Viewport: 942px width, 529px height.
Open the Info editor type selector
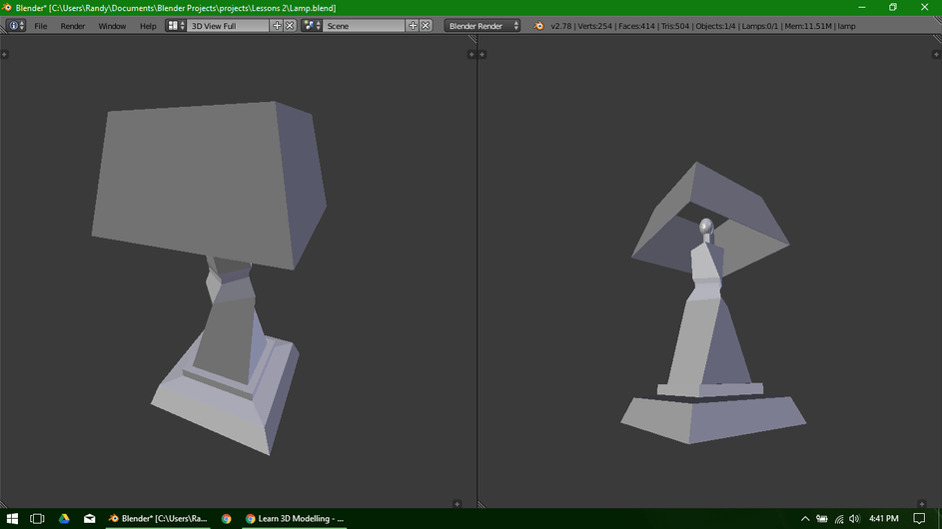point(16,26)
